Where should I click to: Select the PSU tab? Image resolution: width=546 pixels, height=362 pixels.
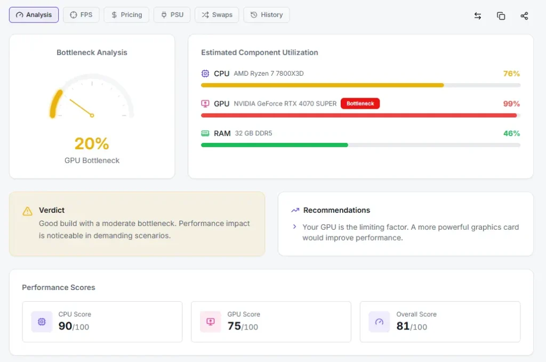point(172,15)
